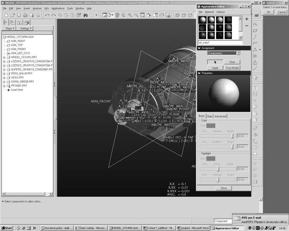Expand the VICKO.PRT tree node
289x231 pixels.
(4, 78)
